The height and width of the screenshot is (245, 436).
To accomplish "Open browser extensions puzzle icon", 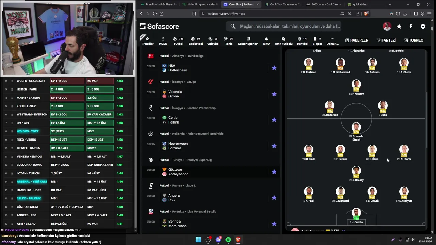I will click(398, 14).
